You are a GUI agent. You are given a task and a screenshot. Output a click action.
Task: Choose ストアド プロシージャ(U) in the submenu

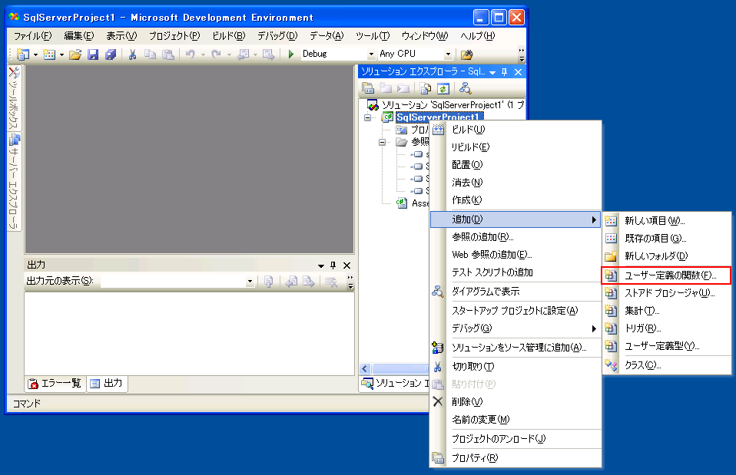point(667,293)
